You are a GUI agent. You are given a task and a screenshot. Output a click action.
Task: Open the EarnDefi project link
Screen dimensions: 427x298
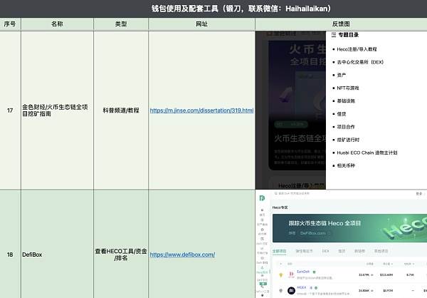tap(303, 272)
